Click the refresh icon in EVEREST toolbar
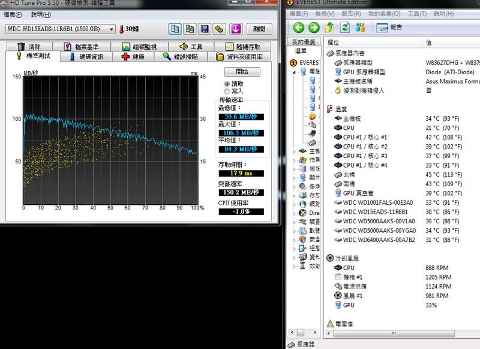The height and width of the screenshot is (349, 480). (x=344, y=27)
